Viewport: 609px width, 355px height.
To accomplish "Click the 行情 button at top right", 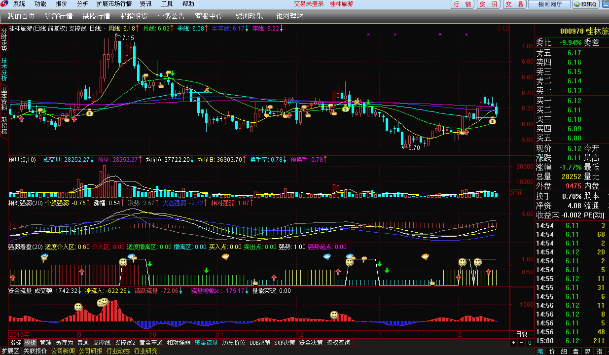I will [463, 4].
